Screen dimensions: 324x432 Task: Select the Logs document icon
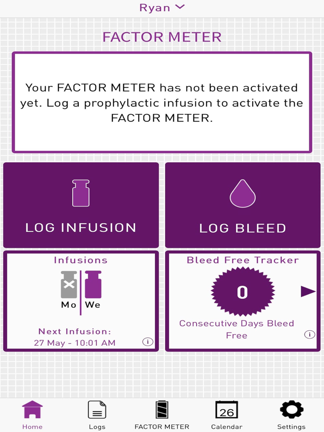click(97, 409)
